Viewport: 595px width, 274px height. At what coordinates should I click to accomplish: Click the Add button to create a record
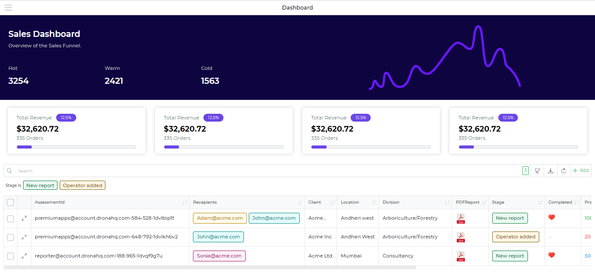pos(581,170)
